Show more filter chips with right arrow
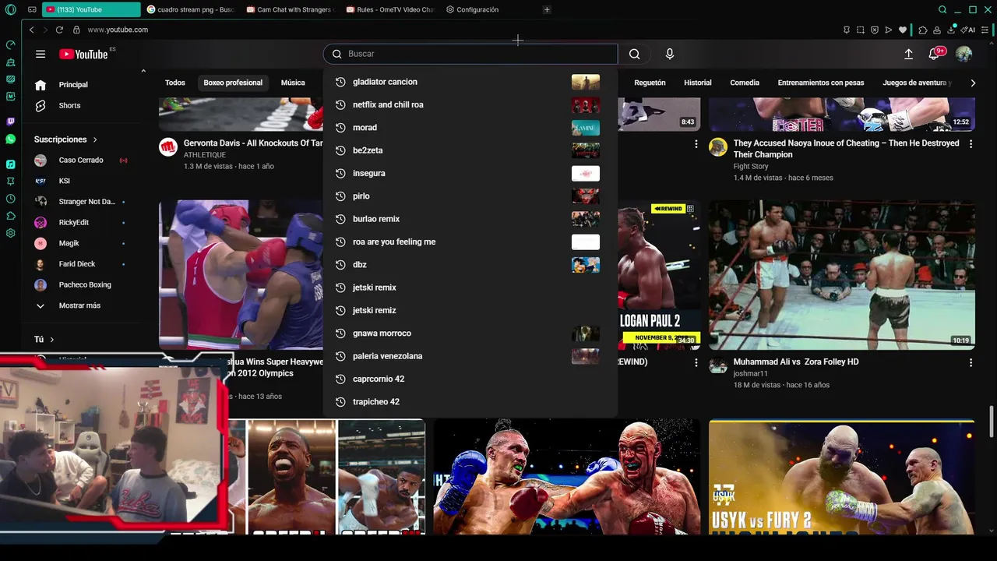997x561 pixels. tap(973, 83)
